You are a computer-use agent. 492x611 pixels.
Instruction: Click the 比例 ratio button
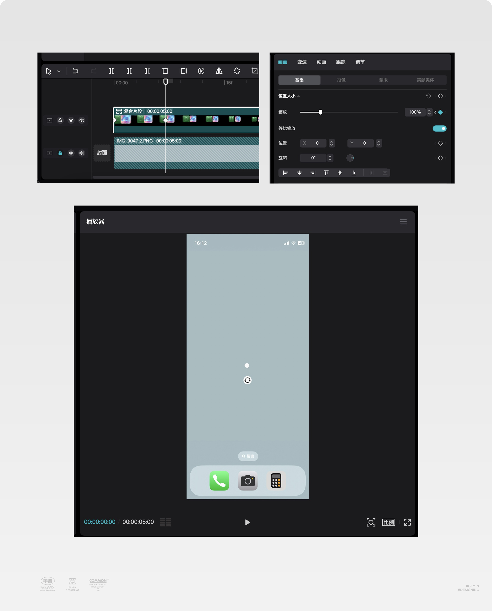pyautogui.click(x=388, y=522)
